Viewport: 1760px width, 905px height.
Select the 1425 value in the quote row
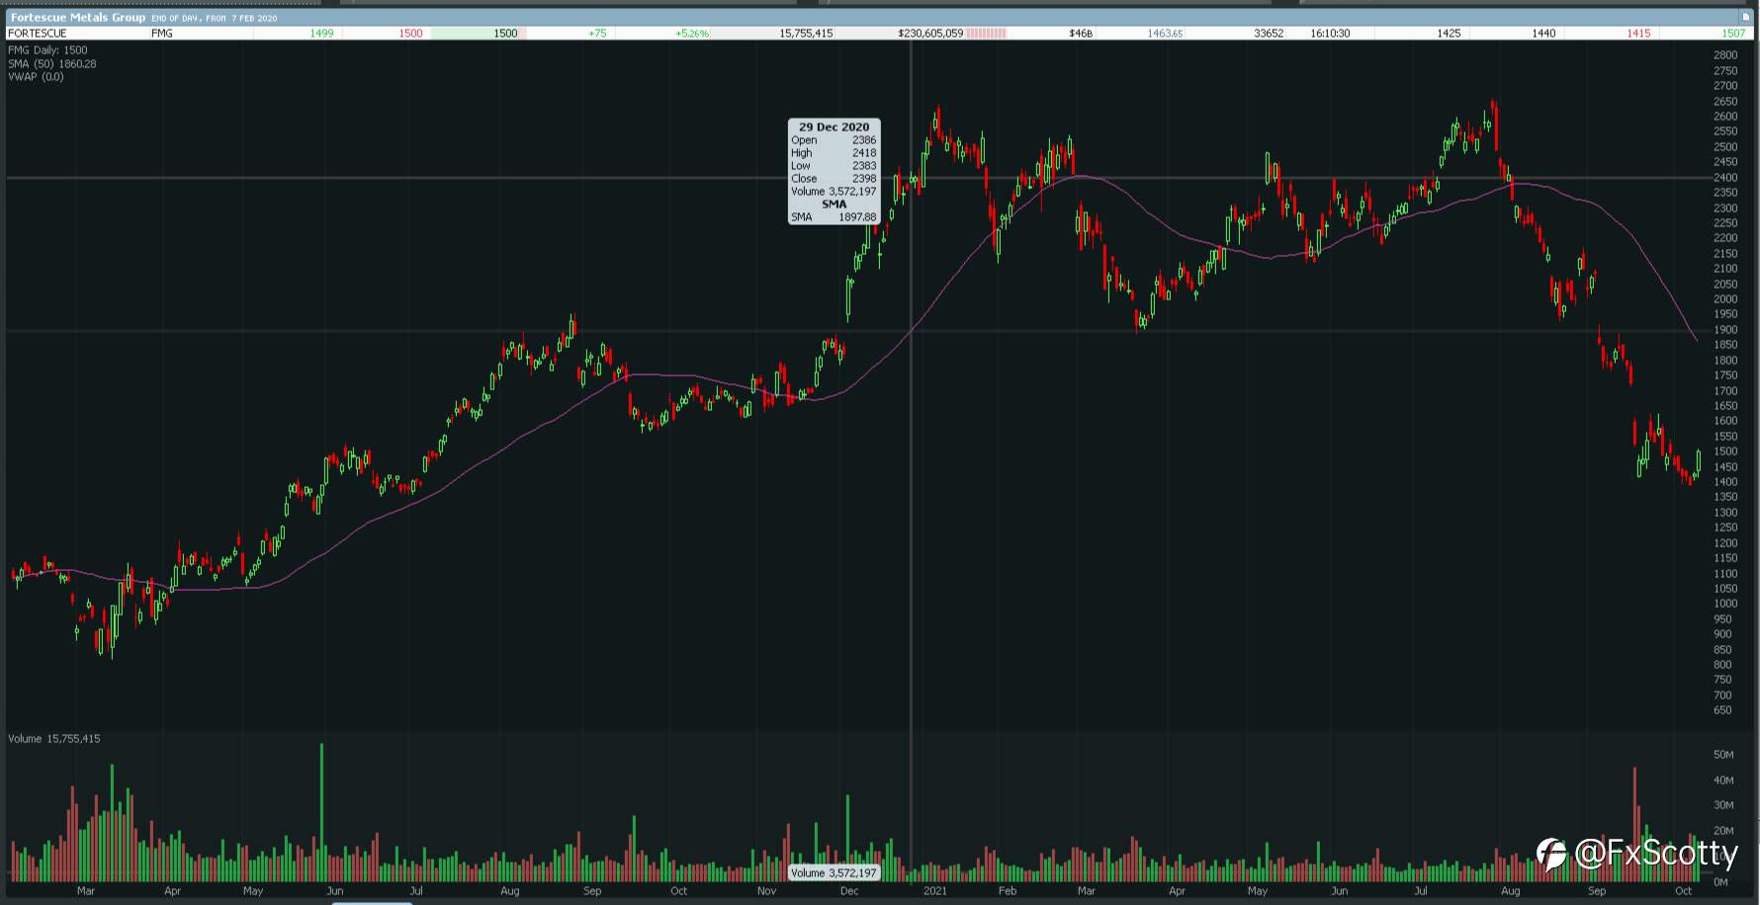coord(1449,34)
